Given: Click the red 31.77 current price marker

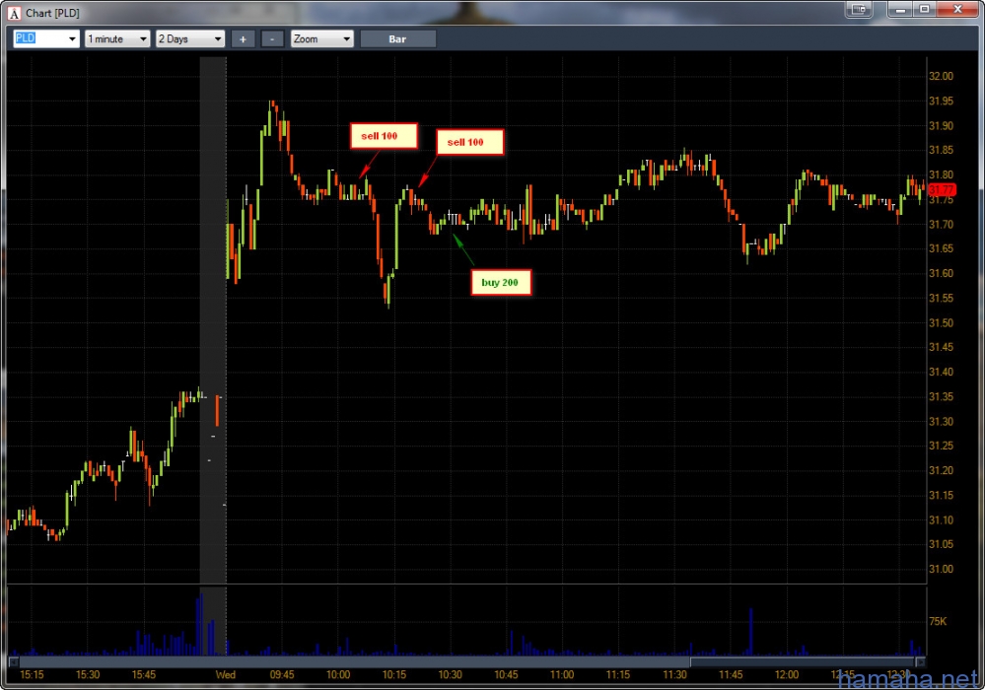Looking at the screenshot, I should pyautogui.click(x=942, y=189).
